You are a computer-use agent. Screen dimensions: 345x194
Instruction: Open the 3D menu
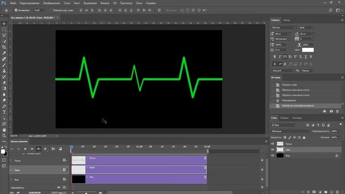click(115, 3)
